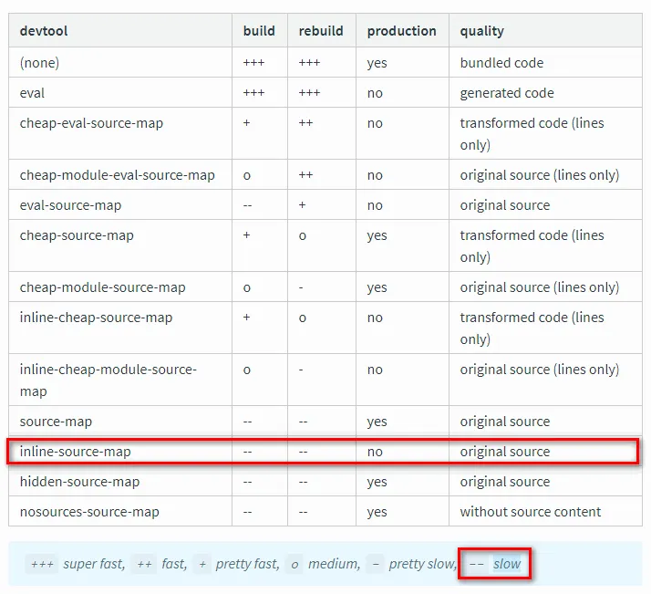
Task: Click production 'yes' in cheap-source-map row
Action: pos(377,236)
